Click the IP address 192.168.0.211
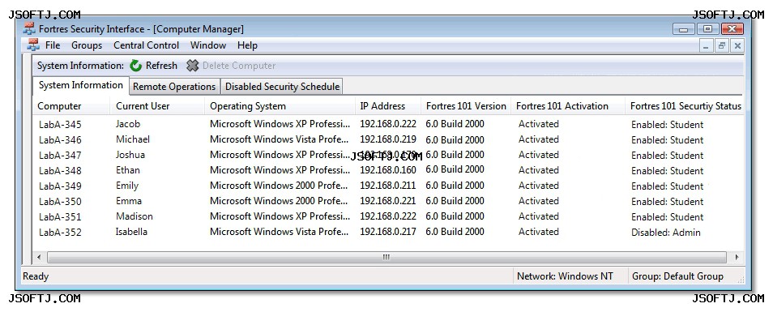Viewport: 773px width, 312px height. point(388,186)
